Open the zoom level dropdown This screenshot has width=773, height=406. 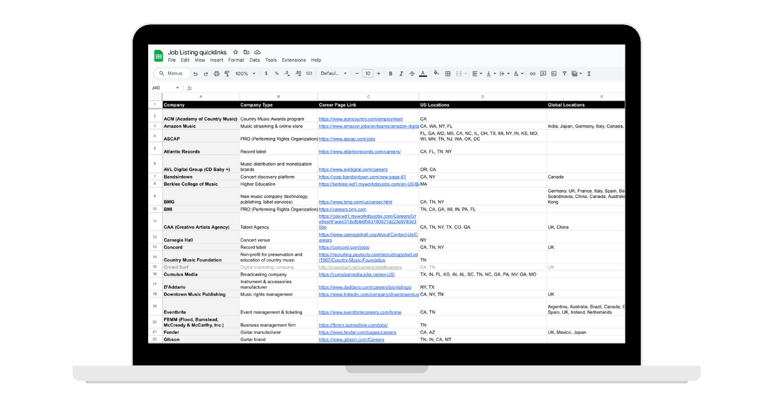click(247, 73)
